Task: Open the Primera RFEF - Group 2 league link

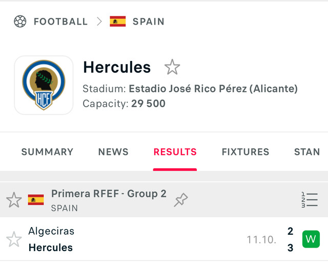Action: point(109,194)
